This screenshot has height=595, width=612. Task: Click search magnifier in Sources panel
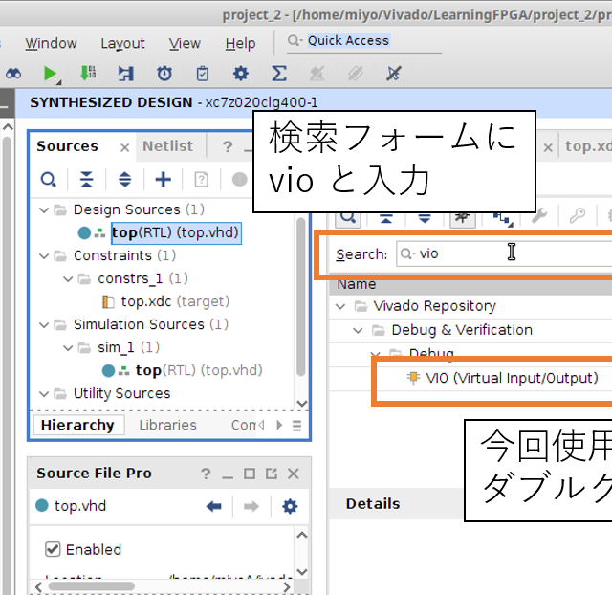48,179
